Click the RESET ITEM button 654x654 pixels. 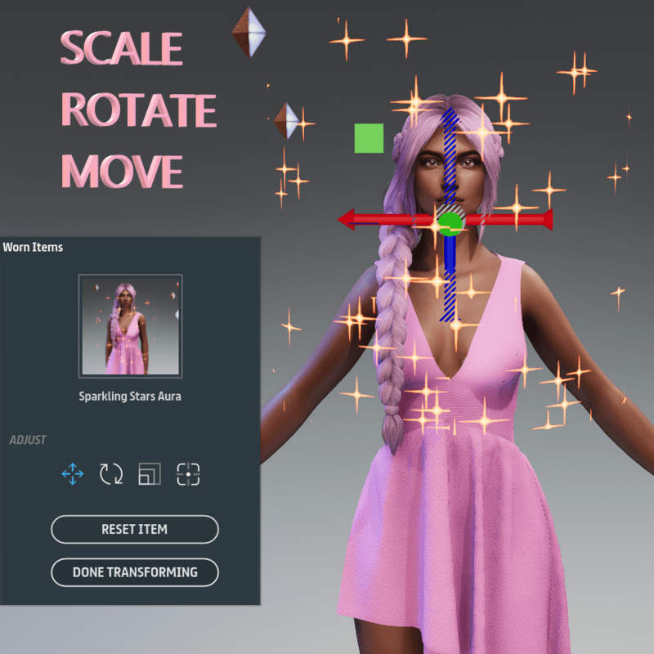coord(135,529)
